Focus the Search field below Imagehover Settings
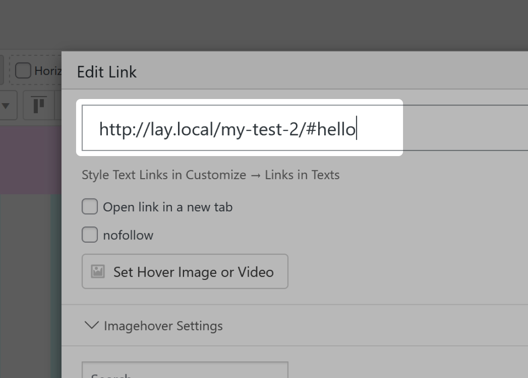Image resolution: width=528 pixels, height=378 pixels. pos(184,371)
